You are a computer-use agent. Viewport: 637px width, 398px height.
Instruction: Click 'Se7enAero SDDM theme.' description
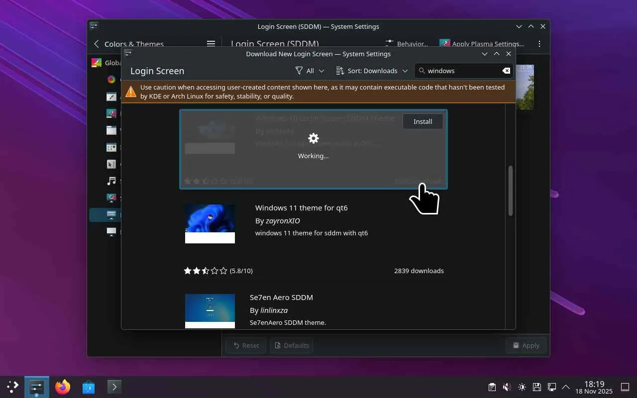[x=288, y=322]
